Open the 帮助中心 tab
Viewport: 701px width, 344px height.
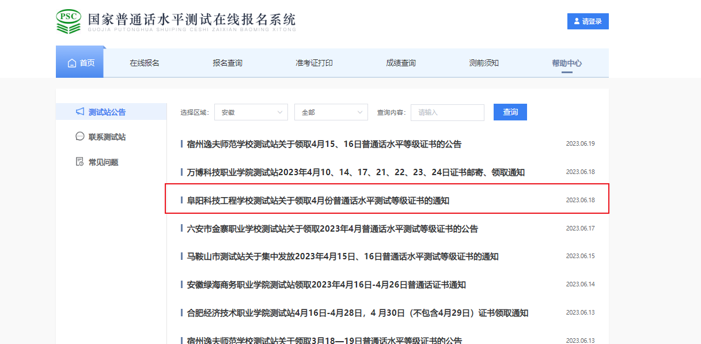[567, 63]
